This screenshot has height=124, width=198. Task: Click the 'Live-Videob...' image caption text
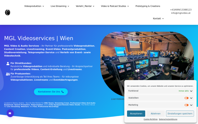(118, 99)
